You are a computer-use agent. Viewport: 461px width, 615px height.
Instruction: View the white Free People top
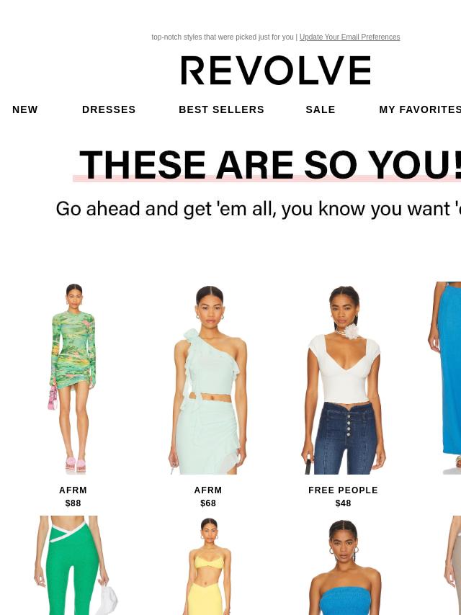344,378
